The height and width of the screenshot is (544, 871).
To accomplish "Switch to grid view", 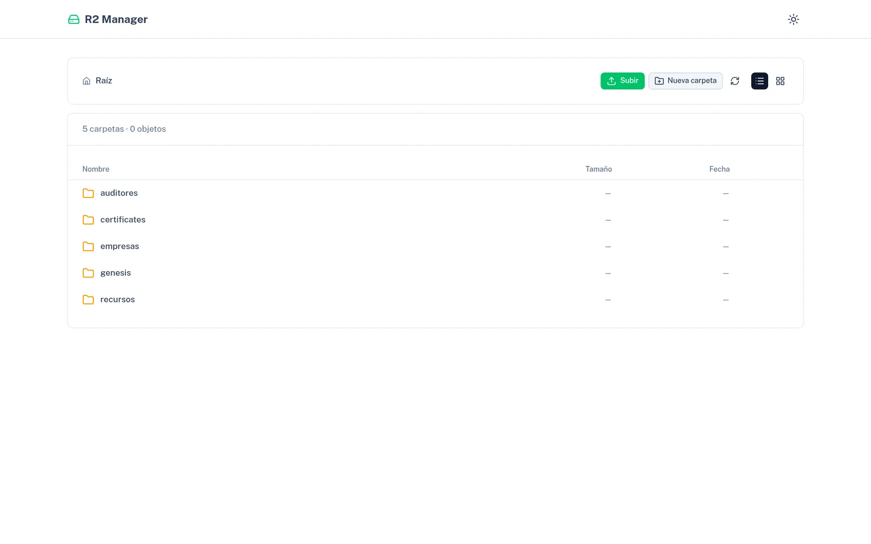I will [x=780, y=81].
